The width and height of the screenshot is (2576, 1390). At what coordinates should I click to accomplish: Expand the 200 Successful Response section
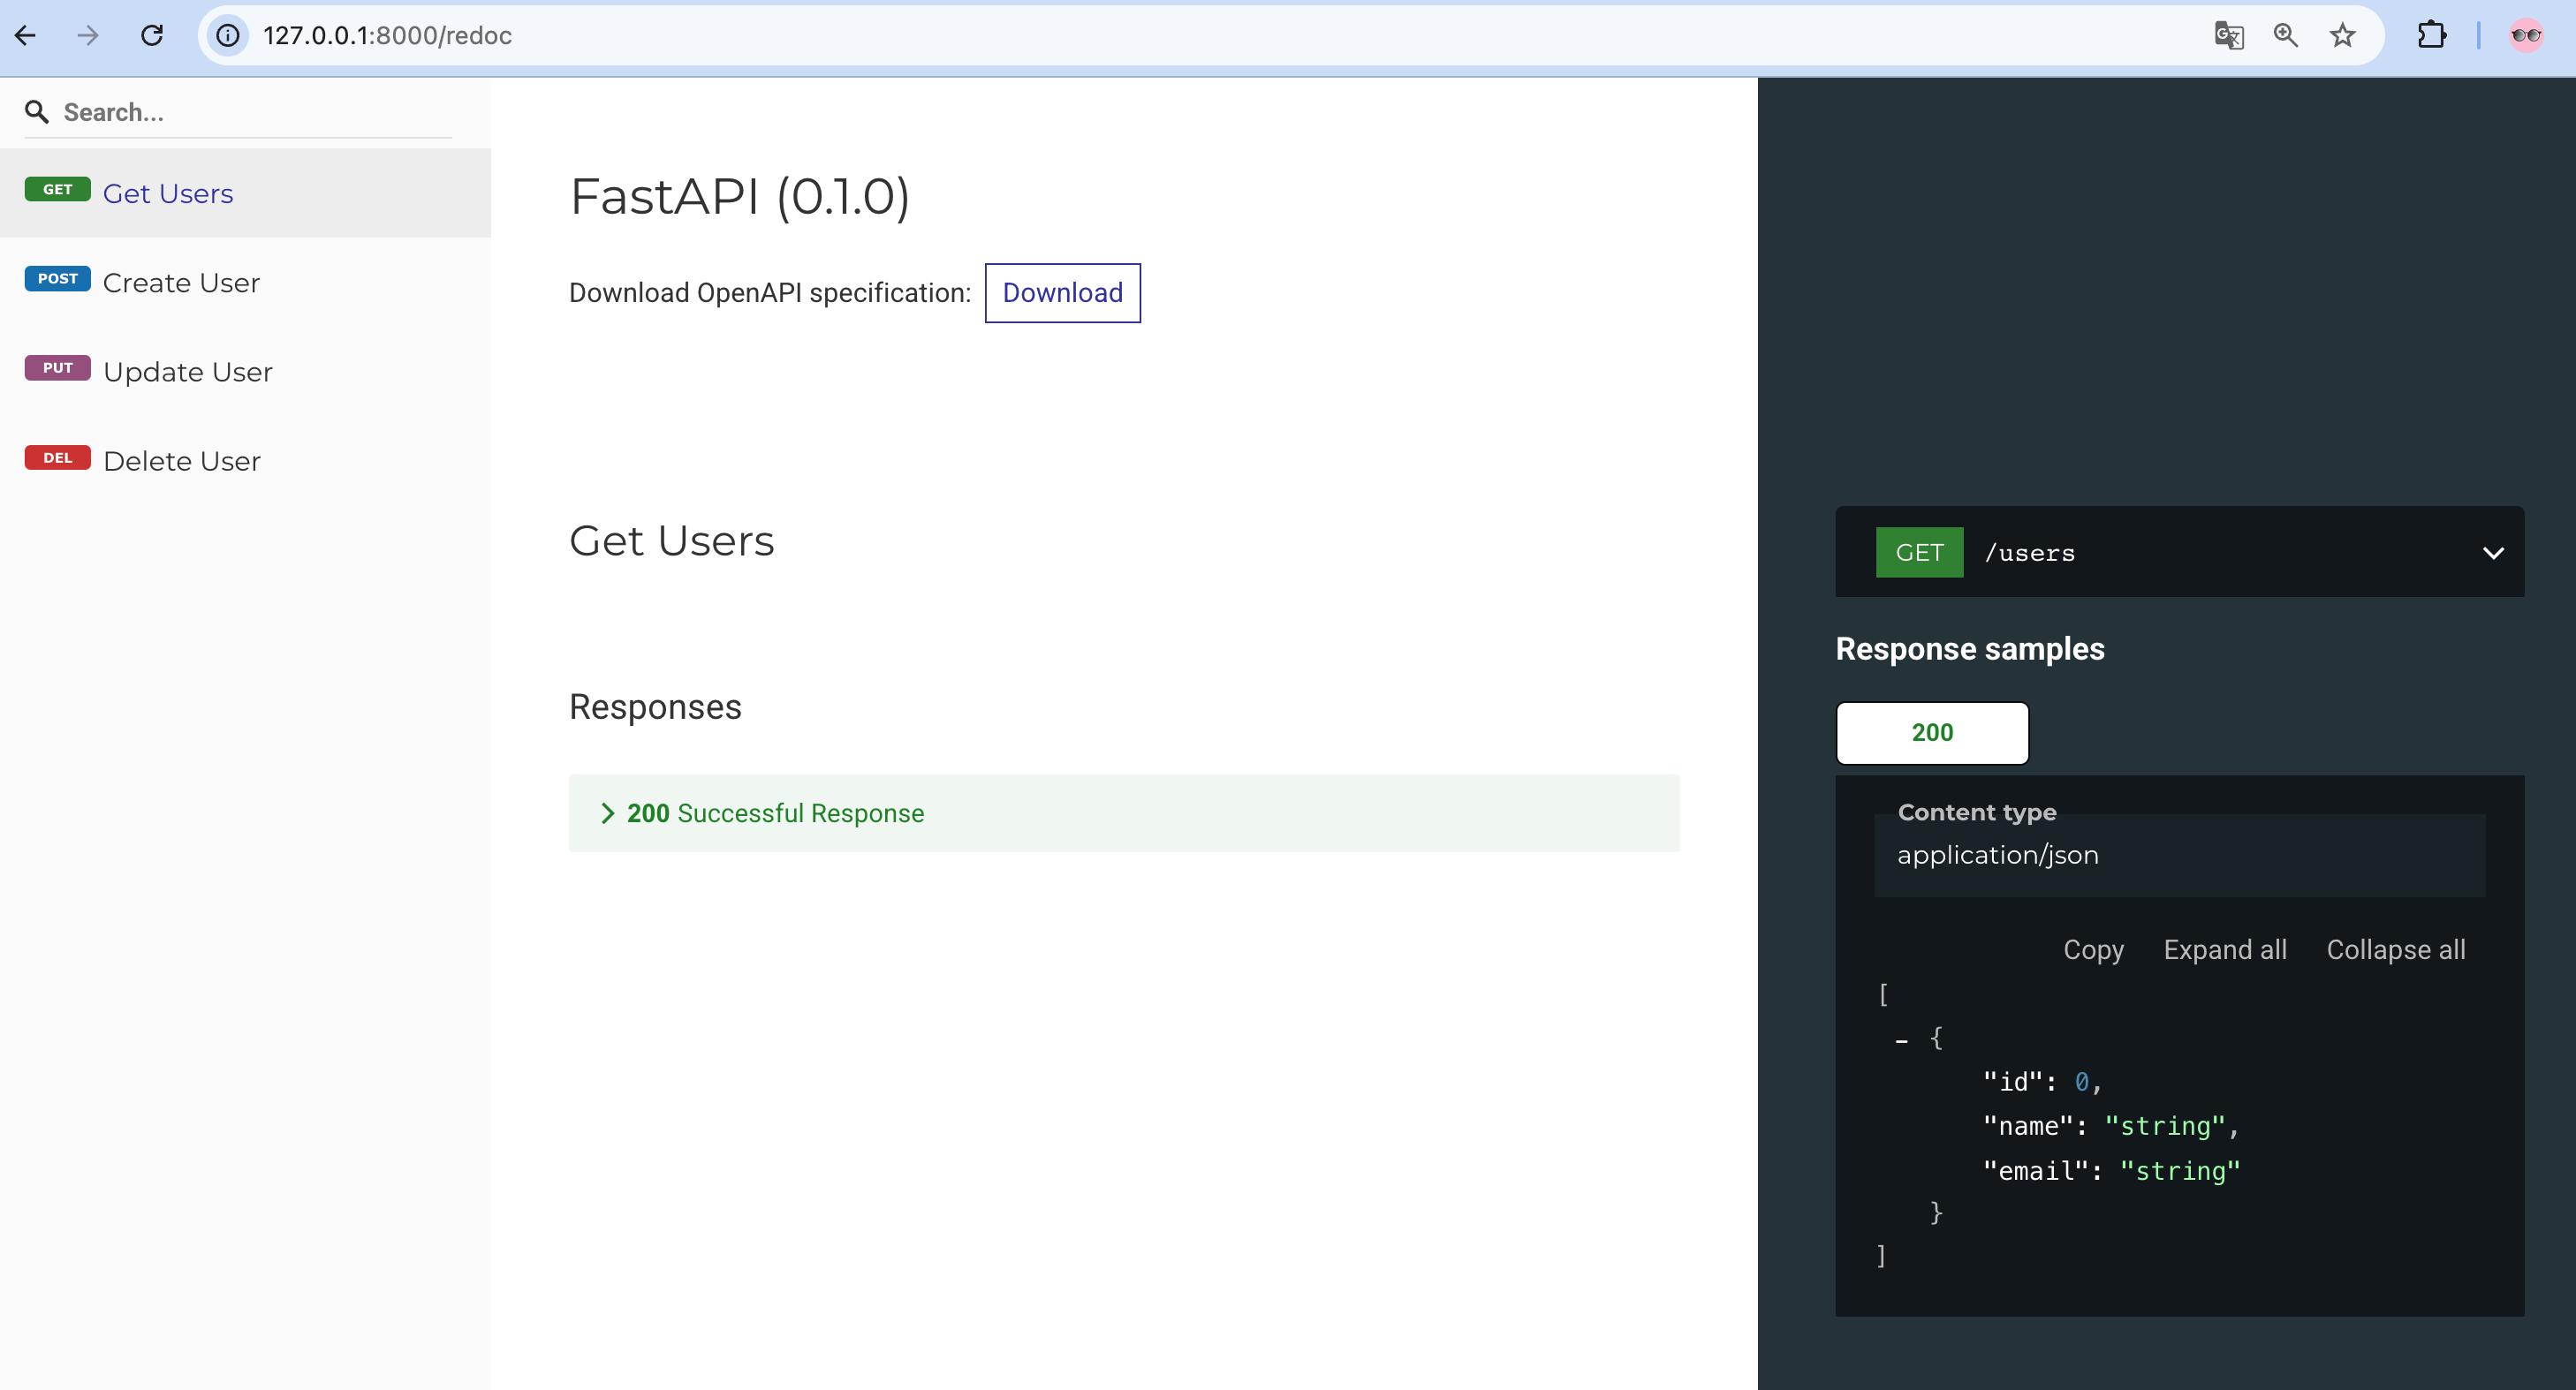click(775, 813)
